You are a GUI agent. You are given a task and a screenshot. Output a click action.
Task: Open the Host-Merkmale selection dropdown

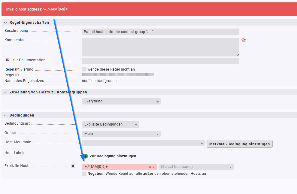143,144
